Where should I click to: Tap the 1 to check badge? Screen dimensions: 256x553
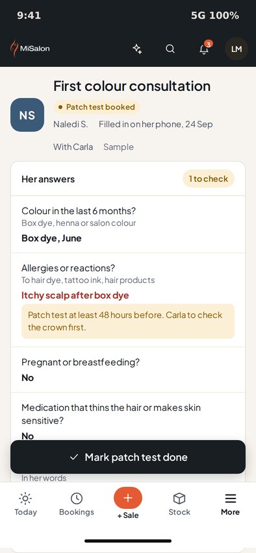click(x=209, y=178)
